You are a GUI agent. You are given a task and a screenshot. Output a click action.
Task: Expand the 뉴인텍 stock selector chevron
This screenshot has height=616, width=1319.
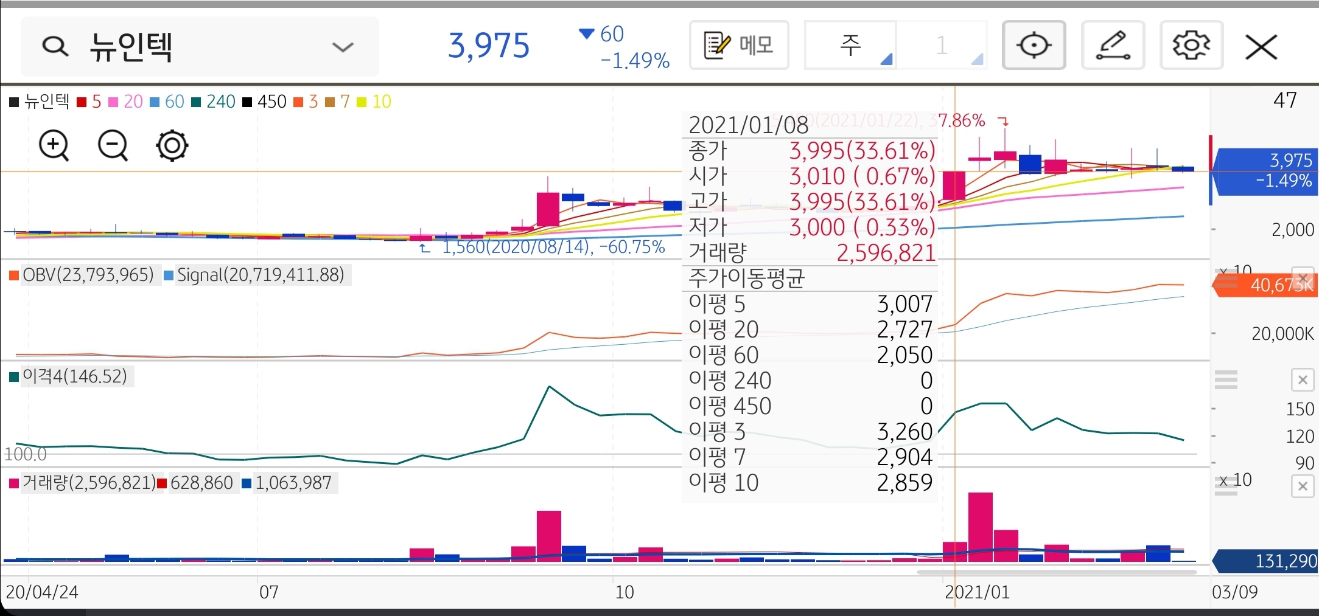pyautogui.click(x=343, y=47)
